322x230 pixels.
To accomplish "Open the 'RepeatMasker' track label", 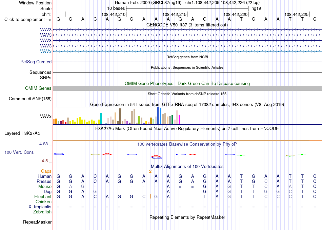I will pos(37,222).
